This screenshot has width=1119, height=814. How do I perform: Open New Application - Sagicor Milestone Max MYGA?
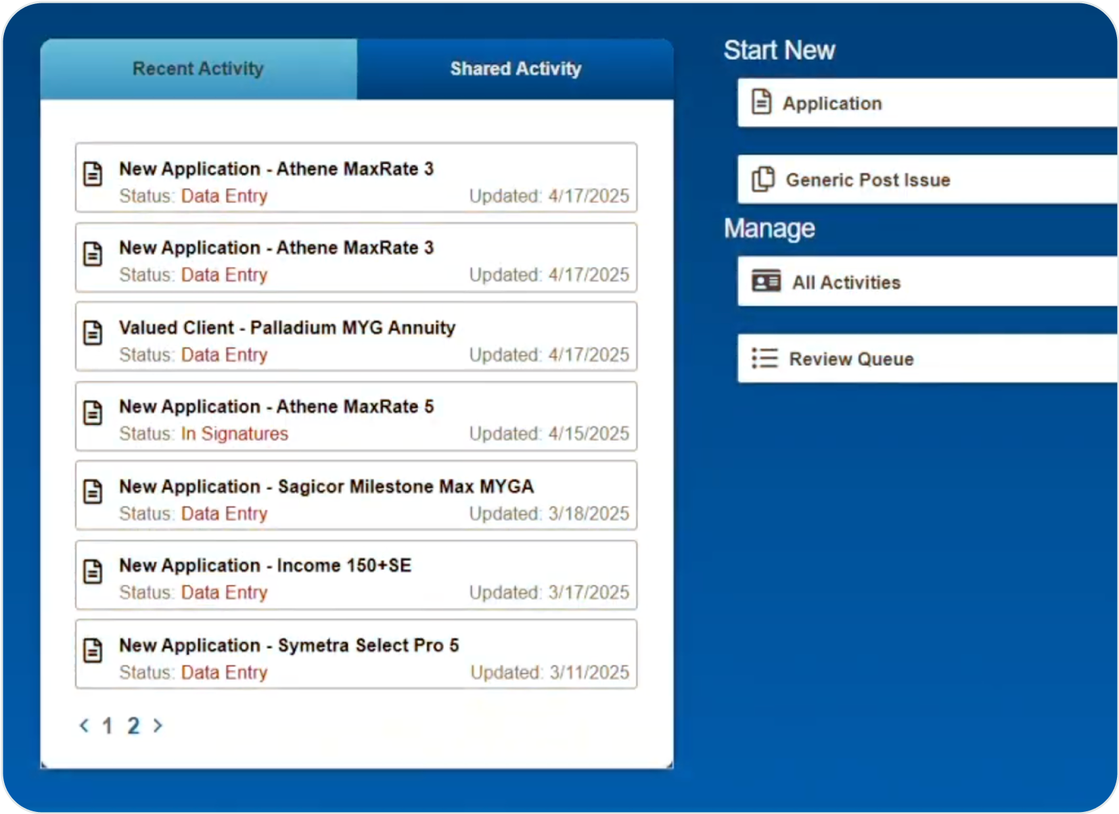(x=356, y=496)
